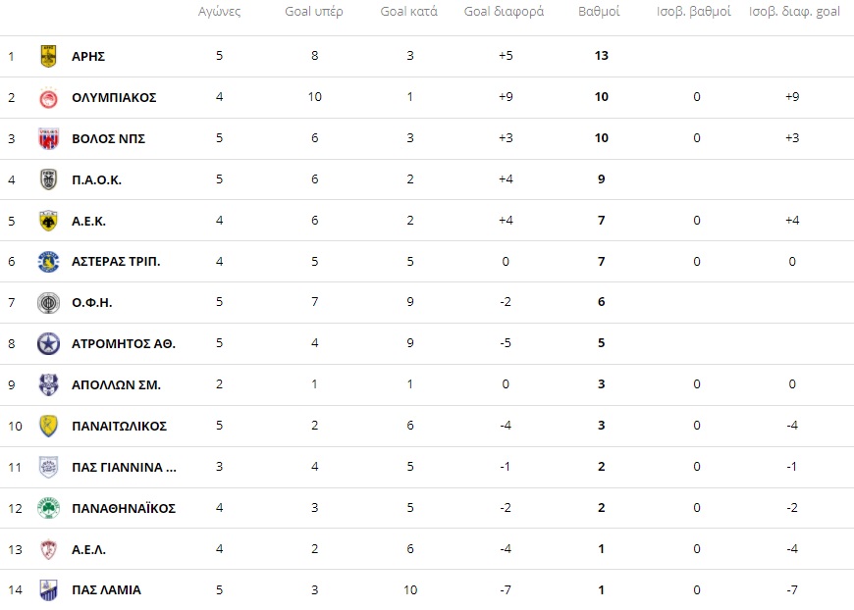This screenshot has height=610, width=854.
Task: Click the Ο.Φ.Η. round crest icon
Action: coord(48,303)
